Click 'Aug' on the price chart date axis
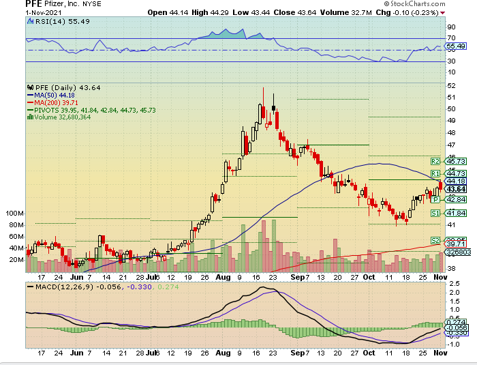The height and width of the screenshot is (365, 477). 223,278
